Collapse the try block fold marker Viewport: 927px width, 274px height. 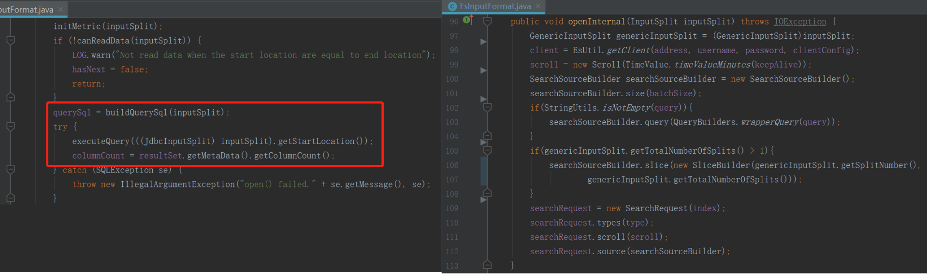[x=11, y=127]
